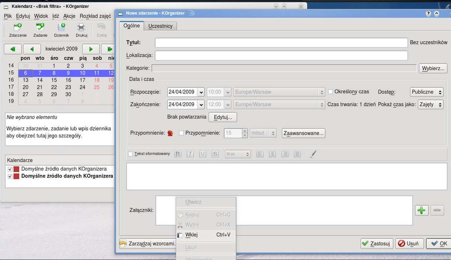Click the Dziennik journal toolbar icon
Viewport: 451px width, 260px height.
point(61,30)
